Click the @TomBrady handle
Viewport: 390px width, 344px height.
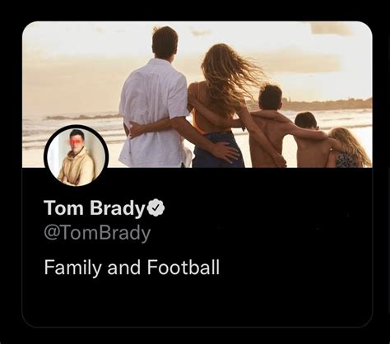pyautogui.click(x=97, y=234)
